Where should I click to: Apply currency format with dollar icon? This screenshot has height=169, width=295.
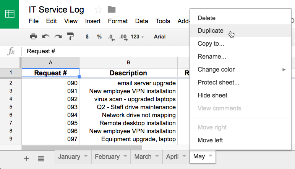87,37
